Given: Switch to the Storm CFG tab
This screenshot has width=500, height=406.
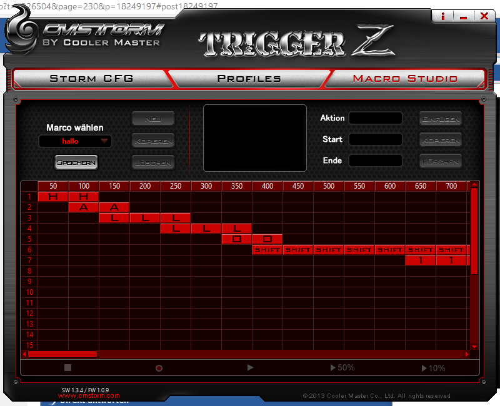Looking at the screenshot, I should (91, 79).
